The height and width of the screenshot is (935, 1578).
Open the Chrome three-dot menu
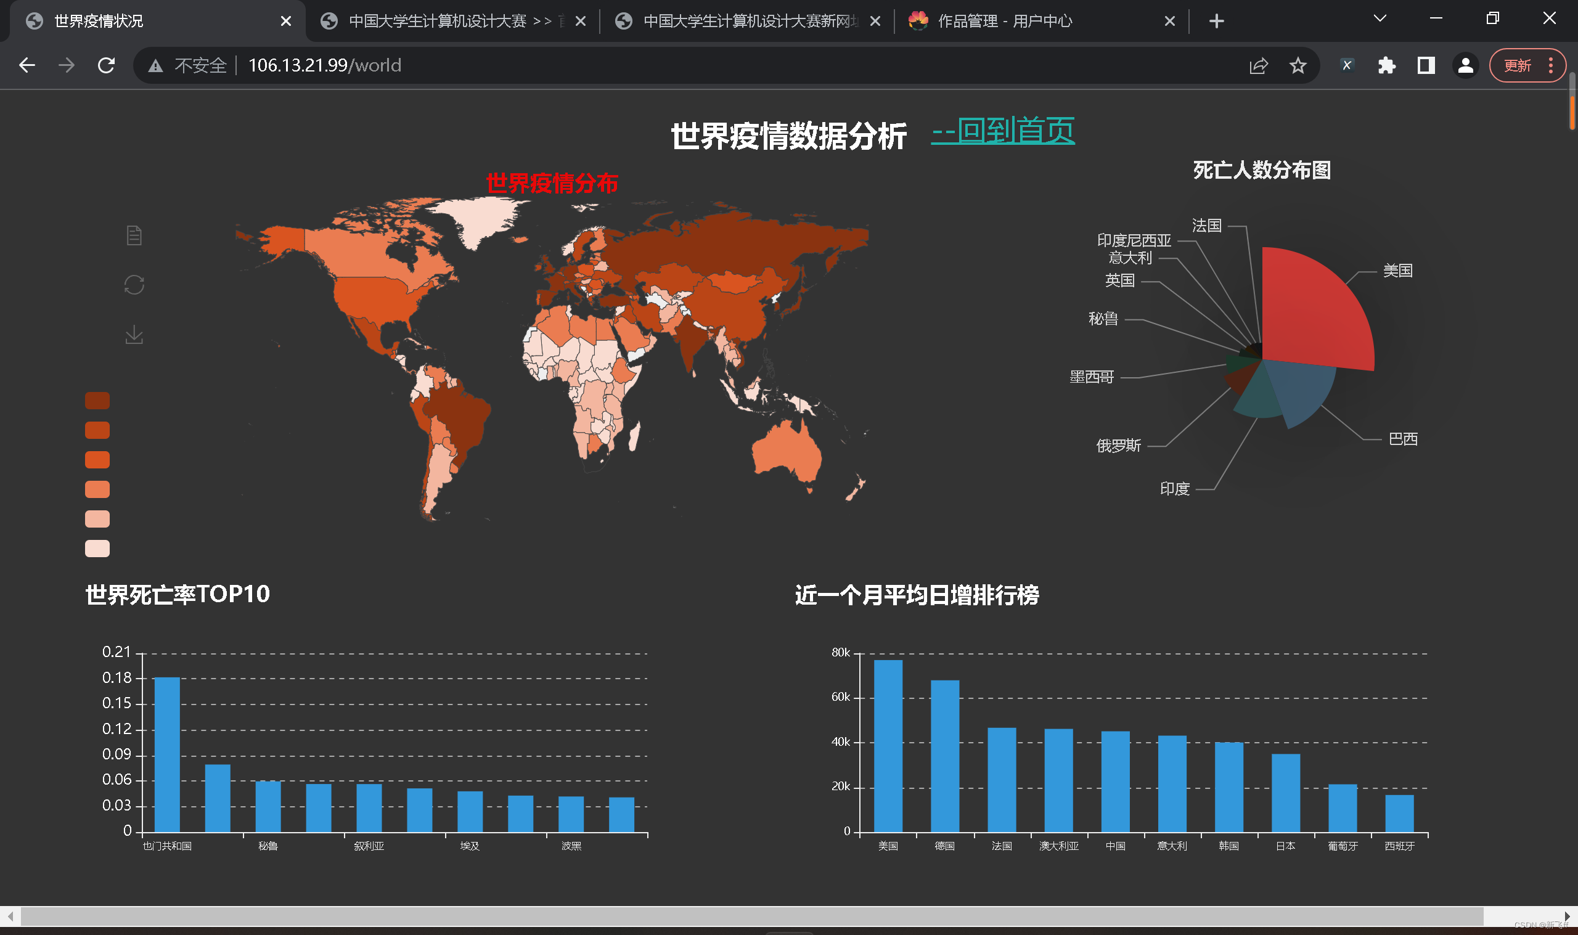(1551, 65)
